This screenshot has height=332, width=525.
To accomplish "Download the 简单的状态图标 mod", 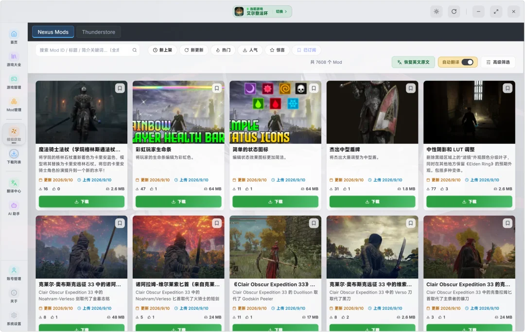I will pyautogui.click(x=275, y=201).
